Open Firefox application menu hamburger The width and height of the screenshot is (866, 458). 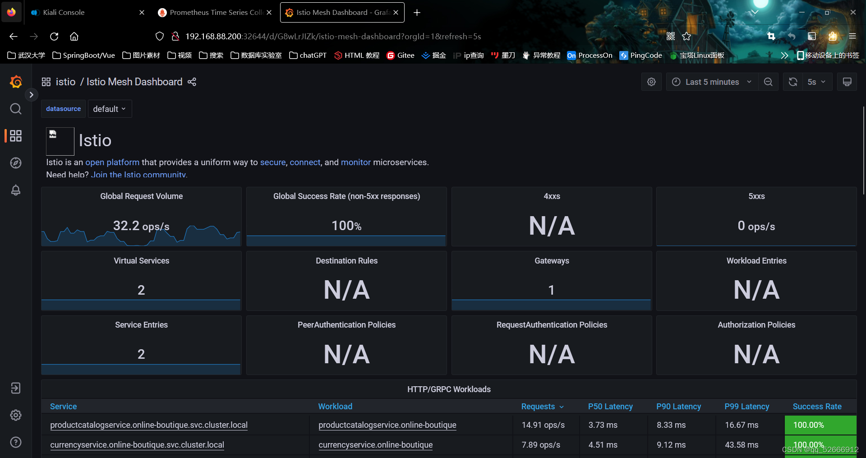(852, 37)
